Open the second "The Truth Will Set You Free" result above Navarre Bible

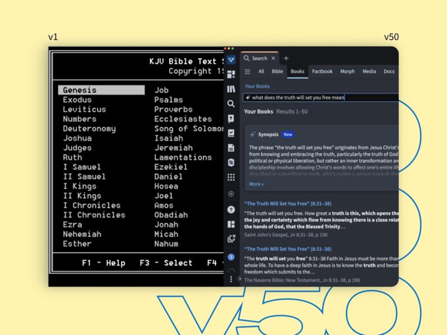click(288, 249)
